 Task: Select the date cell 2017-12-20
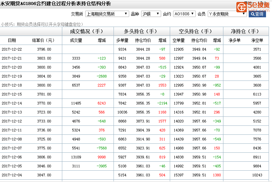pyautogui.click(x=12, y=67)
